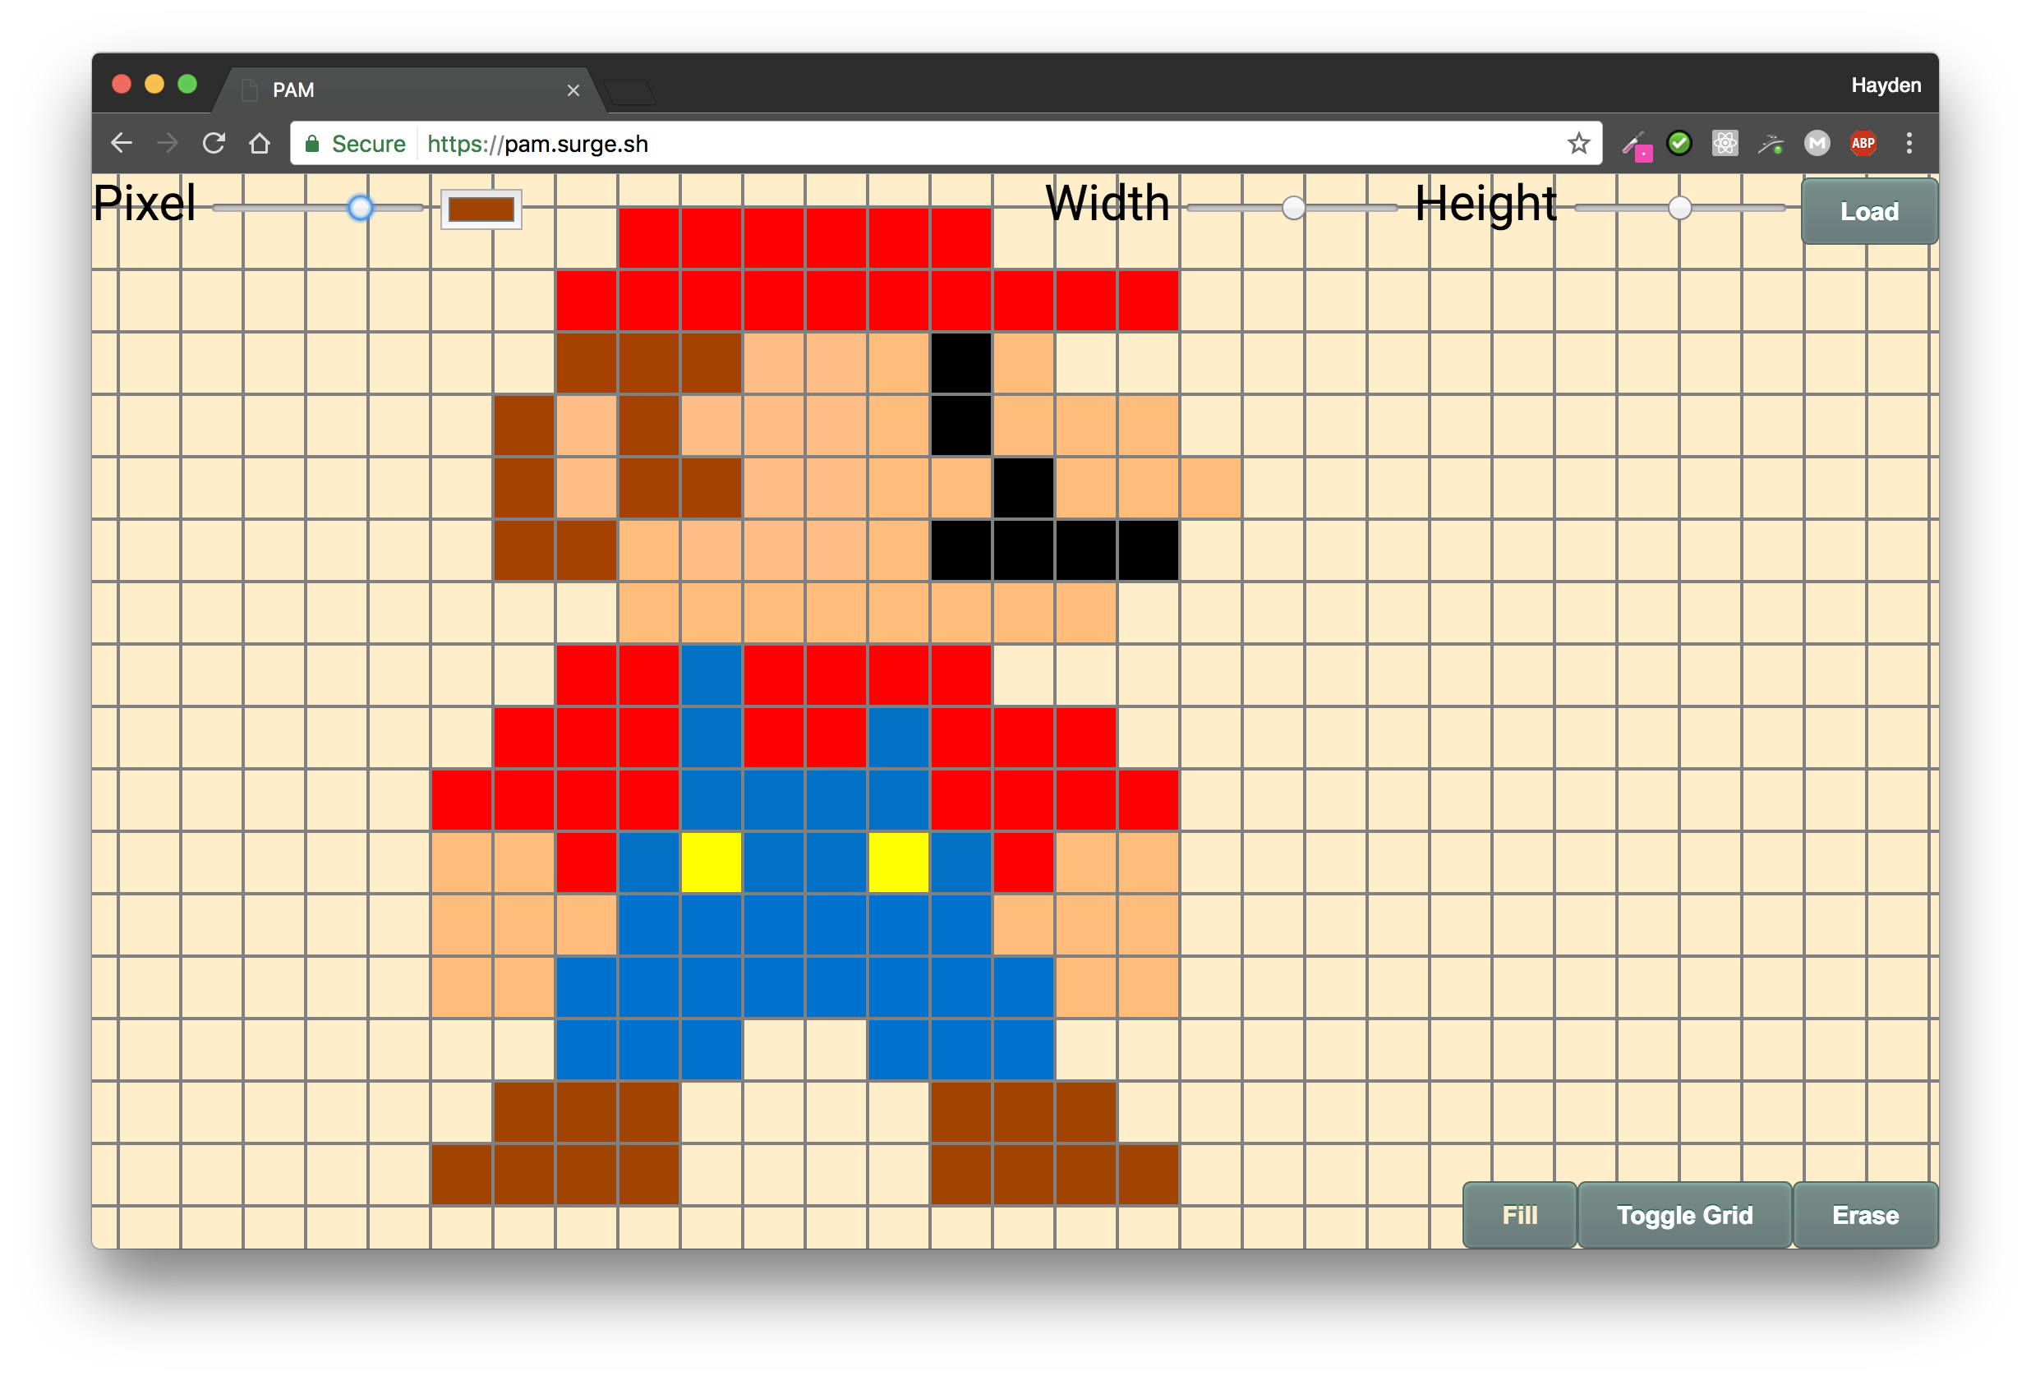Open a new browser tab
Viewport: 2031px width, 1380px height.
point(629,92)
